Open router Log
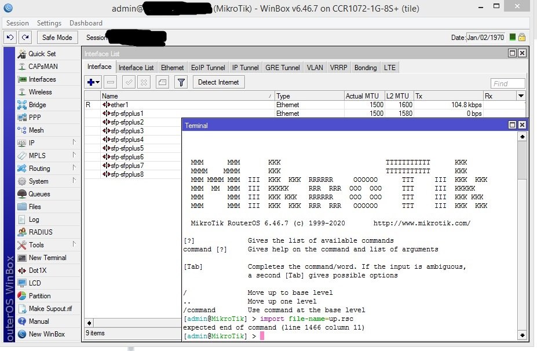 click(x=34, y=220)
